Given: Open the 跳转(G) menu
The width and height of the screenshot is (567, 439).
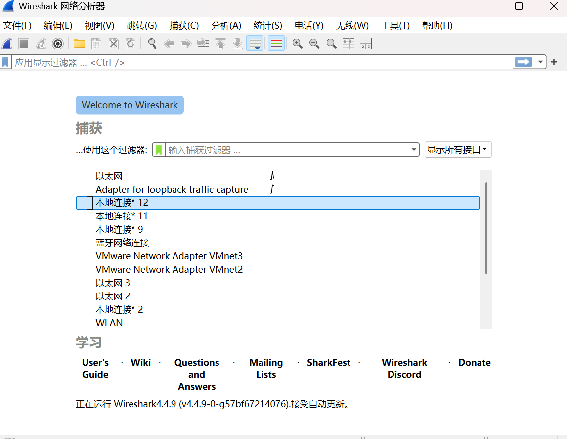Looking at the screenshot, I should [142, 26].
